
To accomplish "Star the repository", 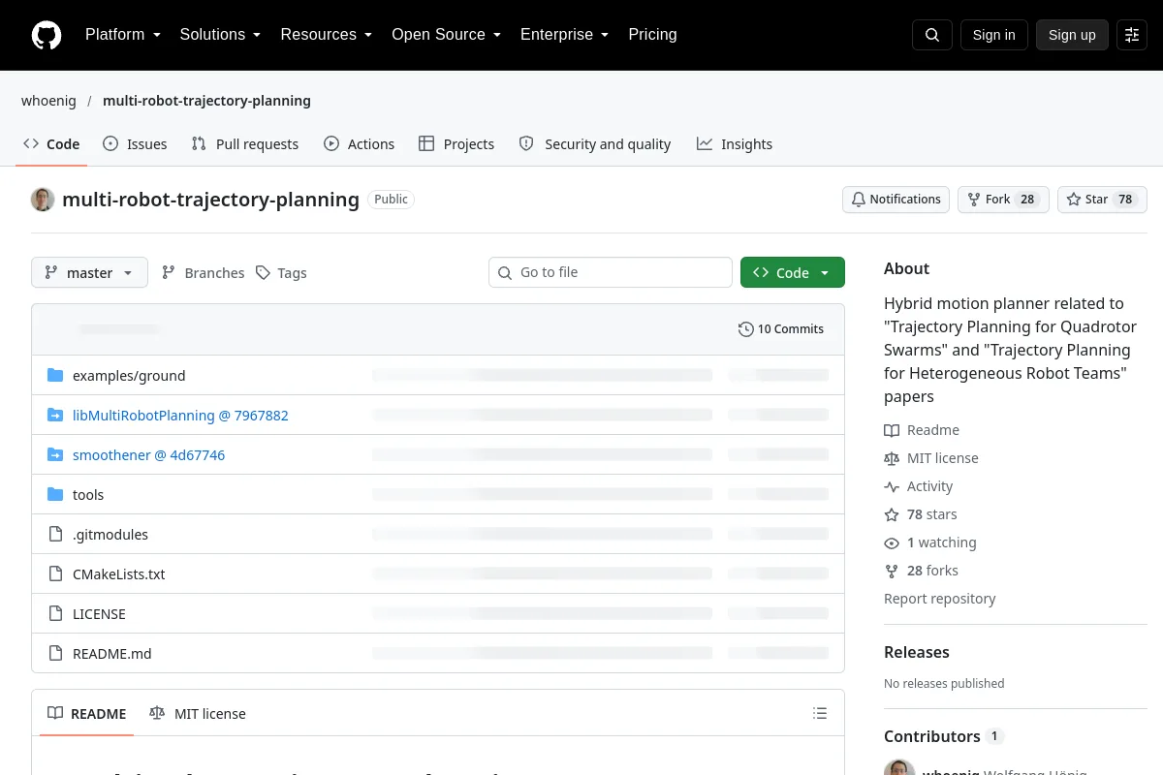I will (1102, 200).
